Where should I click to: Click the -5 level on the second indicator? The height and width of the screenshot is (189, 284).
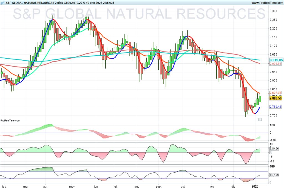click(271, 157)
